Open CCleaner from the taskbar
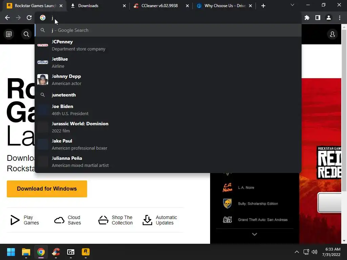Screen dimensions: 347x260 coord(56,252)
